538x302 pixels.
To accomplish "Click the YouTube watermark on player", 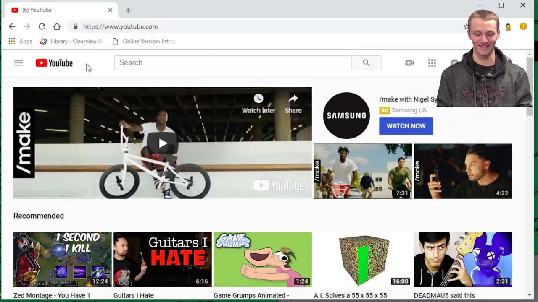I will click(279, 185).
